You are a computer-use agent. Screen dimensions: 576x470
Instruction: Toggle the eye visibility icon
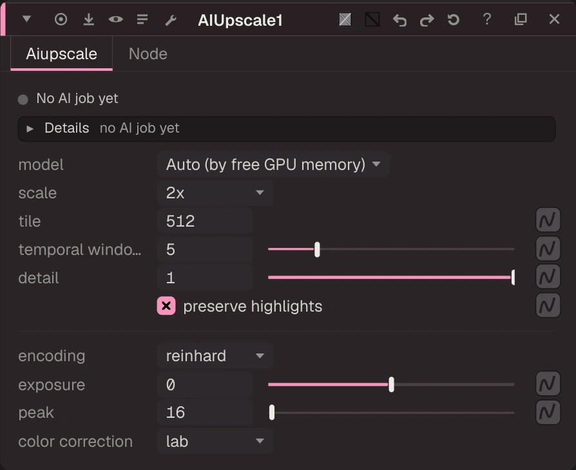(x=116, y=19)
